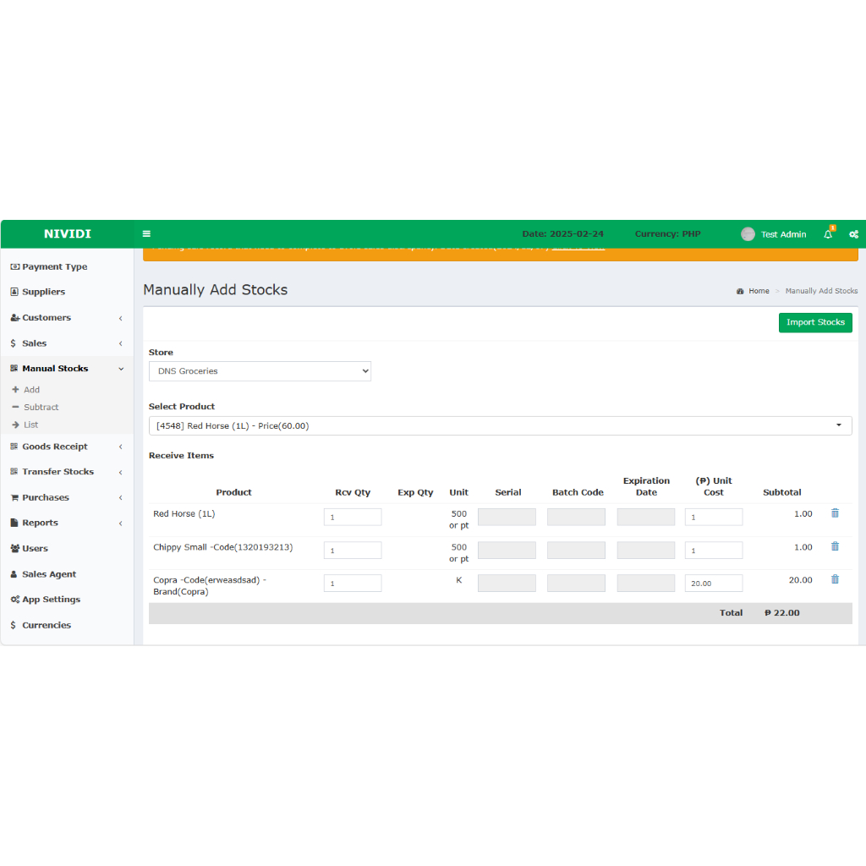The width and height of the screenshot is (866, 866).
Task: Click the Test Admin avatar
Action: 748,234
